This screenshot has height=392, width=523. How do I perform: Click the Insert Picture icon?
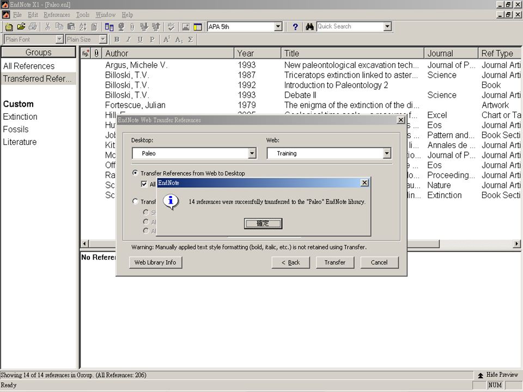[x=186, y=27]
